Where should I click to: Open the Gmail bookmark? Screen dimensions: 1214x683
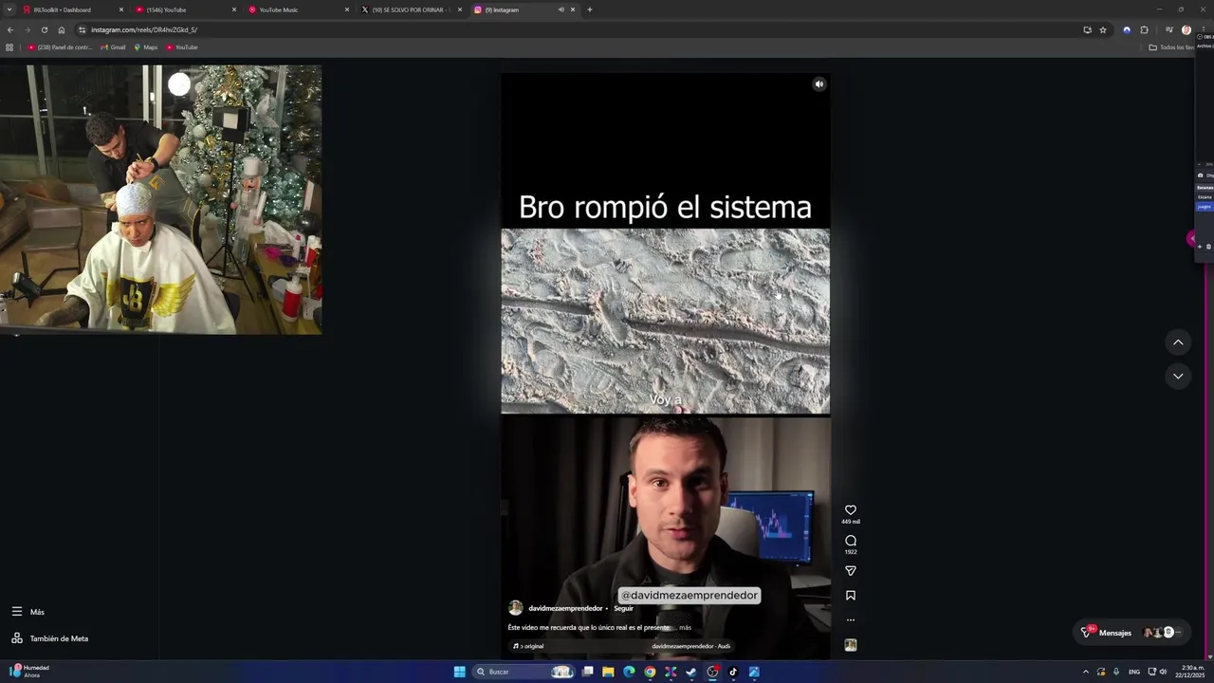coord(113,47)
